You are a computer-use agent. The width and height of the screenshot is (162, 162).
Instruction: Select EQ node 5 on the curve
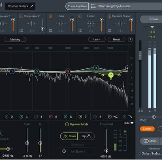click(x=68, y=71)
